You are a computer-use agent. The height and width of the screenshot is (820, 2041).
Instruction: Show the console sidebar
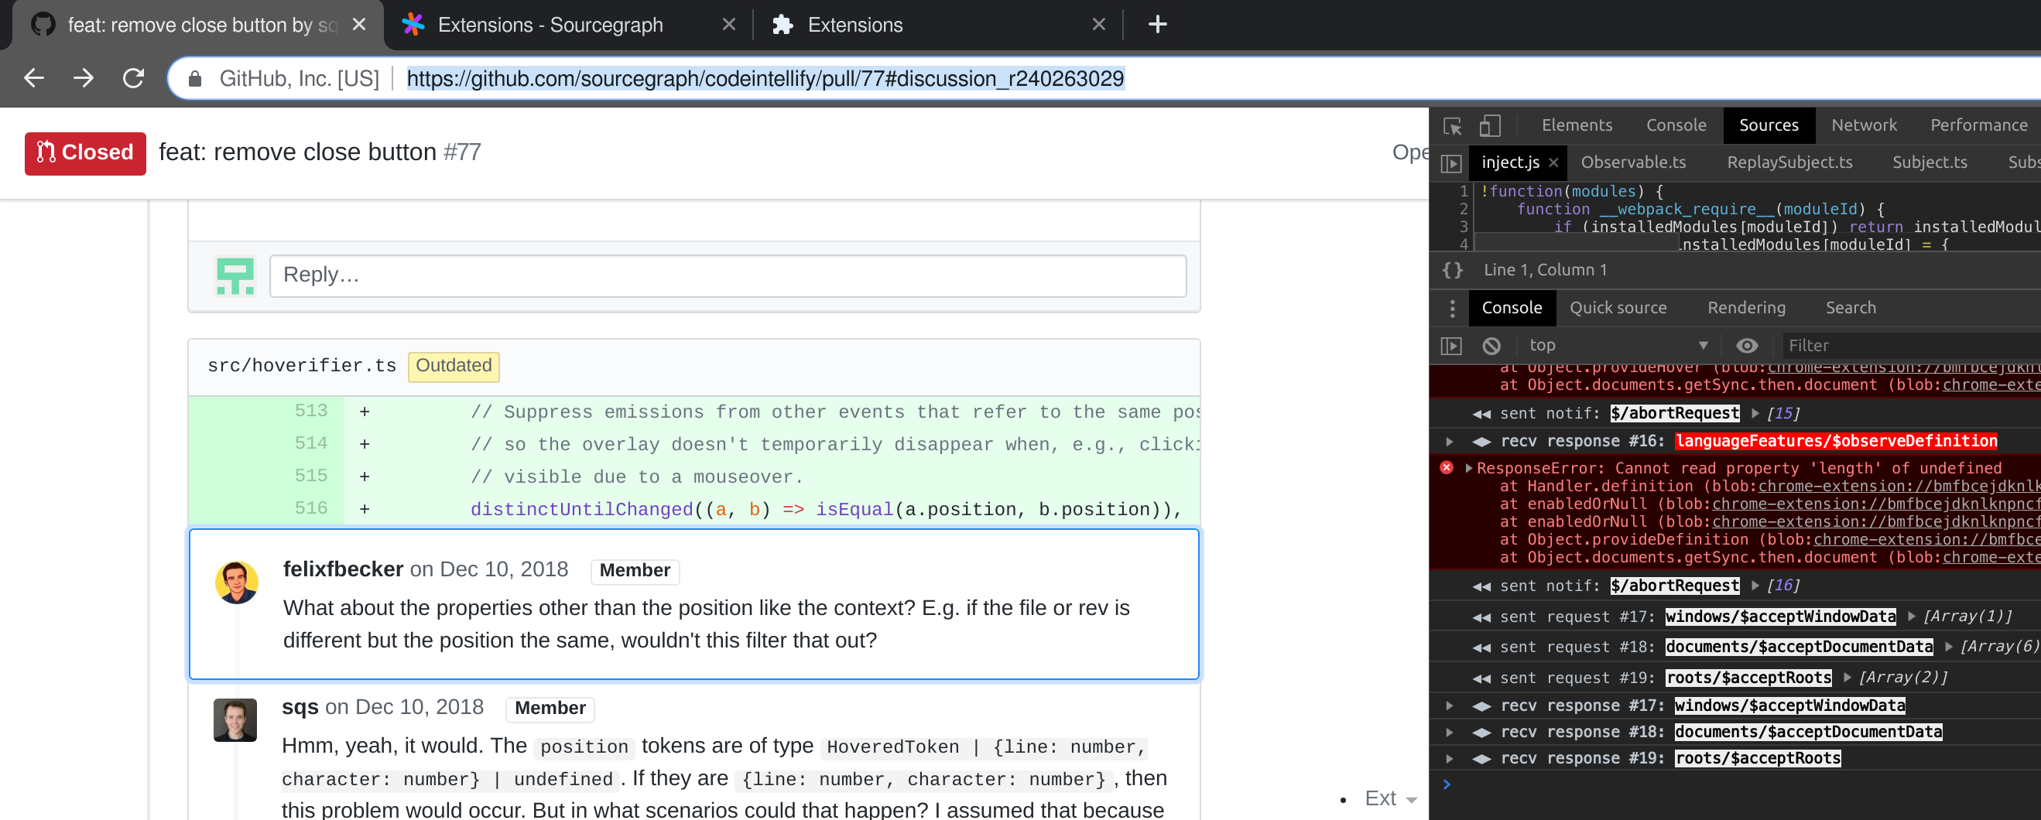point(1450,346)
